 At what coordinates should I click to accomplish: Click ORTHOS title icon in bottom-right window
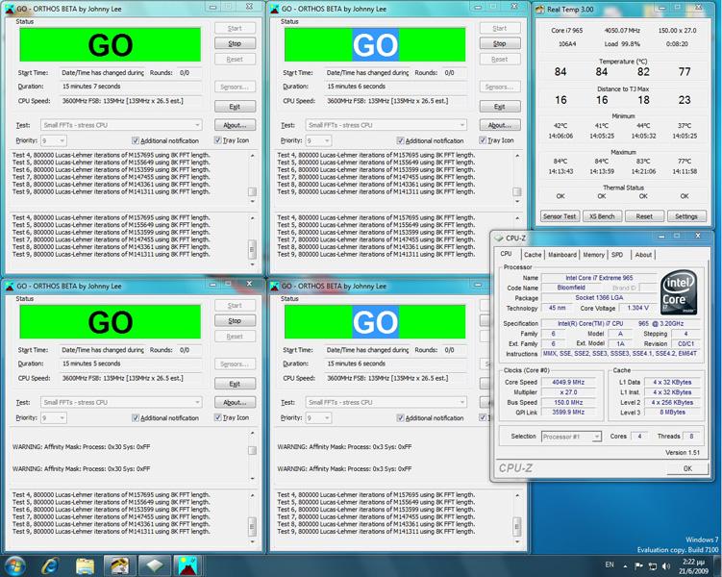(275, 286)
